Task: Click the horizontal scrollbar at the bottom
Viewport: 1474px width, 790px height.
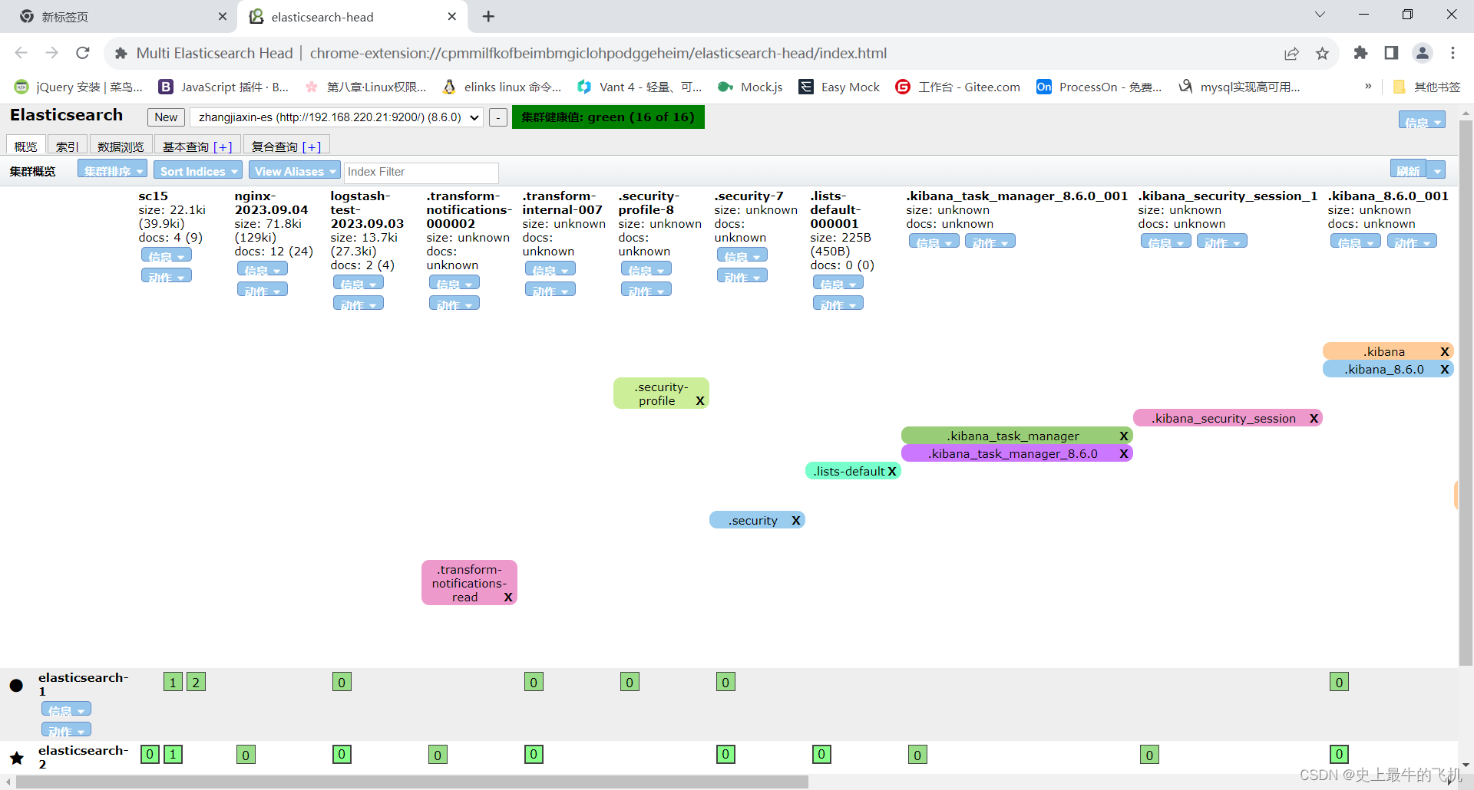Action: coord(412,782)
